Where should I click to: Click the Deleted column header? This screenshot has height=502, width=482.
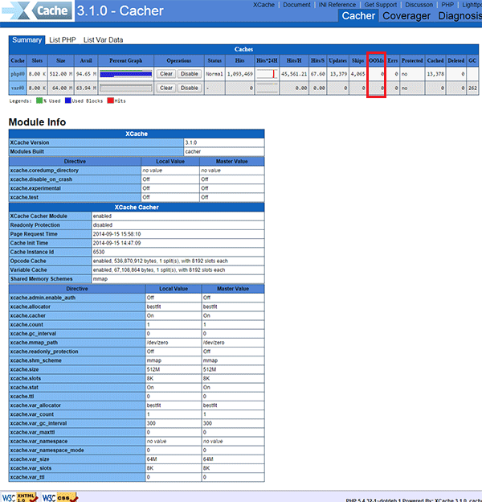tap(456, 60)
